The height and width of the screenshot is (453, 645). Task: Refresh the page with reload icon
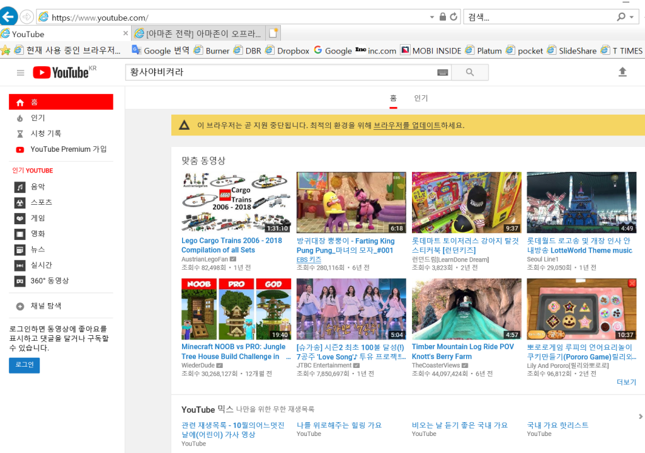click(454, 17)
